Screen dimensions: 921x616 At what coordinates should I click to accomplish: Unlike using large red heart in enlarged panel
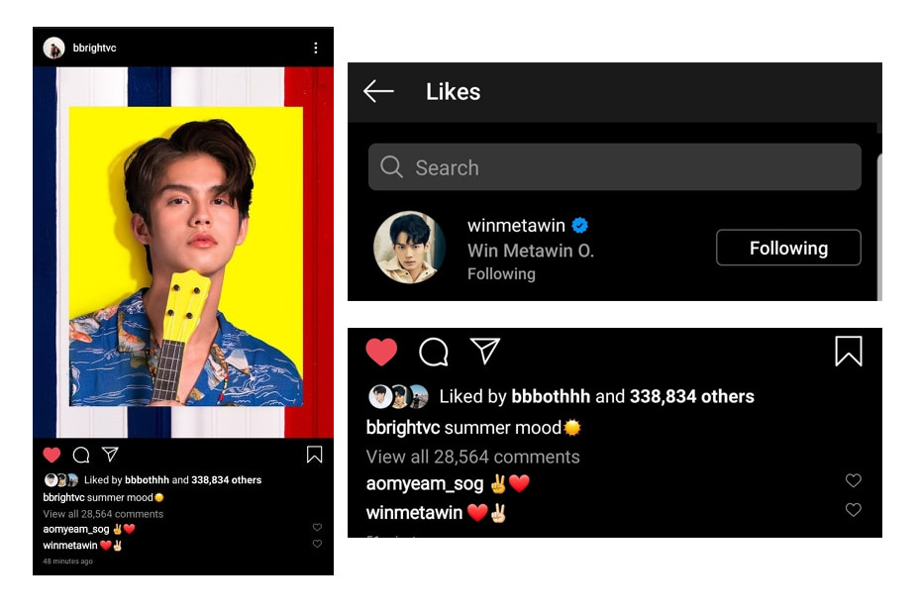(381, 352)
